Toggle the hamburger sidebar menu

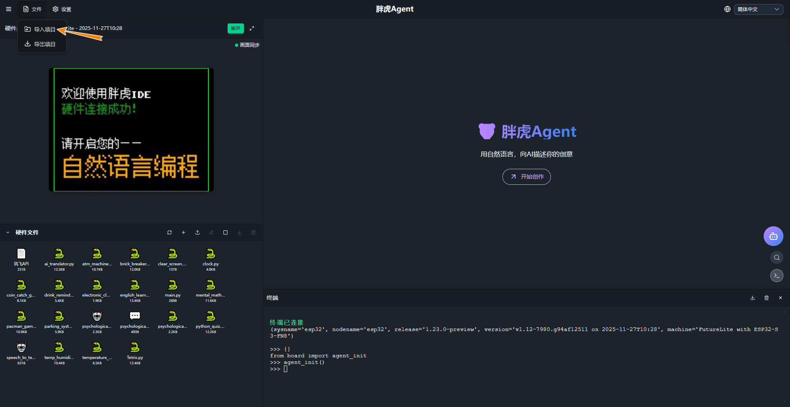(9, 9)
